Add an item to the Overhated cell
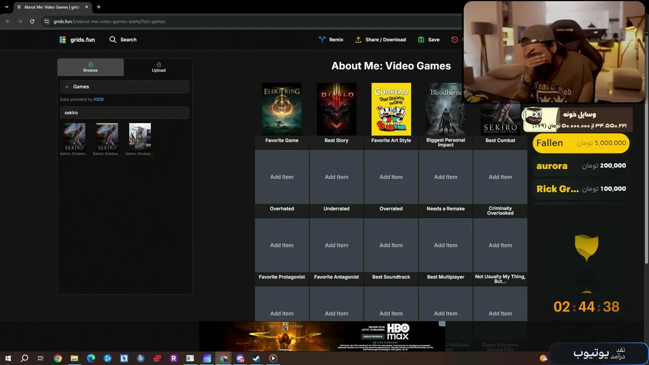 (282, 177)
